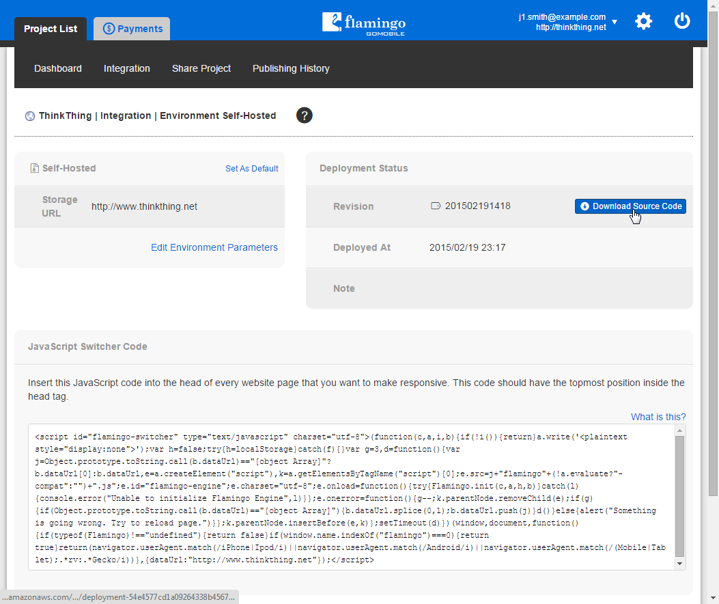Click the Self-Hosted file icon
Viewport: 719px width, 604px height.
point(34,169)
